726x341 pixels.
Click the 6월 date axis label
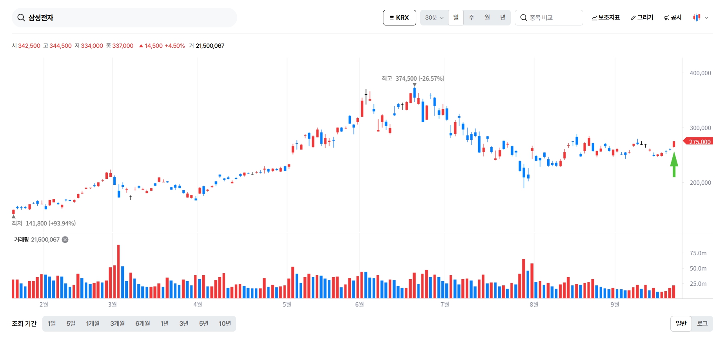[359, 305]
